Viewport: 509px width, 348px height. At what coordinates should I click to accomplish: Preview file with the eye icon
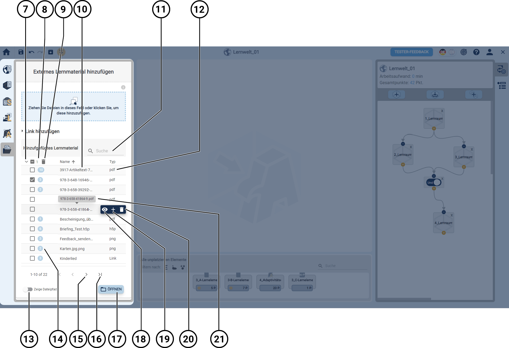(x=105, y=210)
